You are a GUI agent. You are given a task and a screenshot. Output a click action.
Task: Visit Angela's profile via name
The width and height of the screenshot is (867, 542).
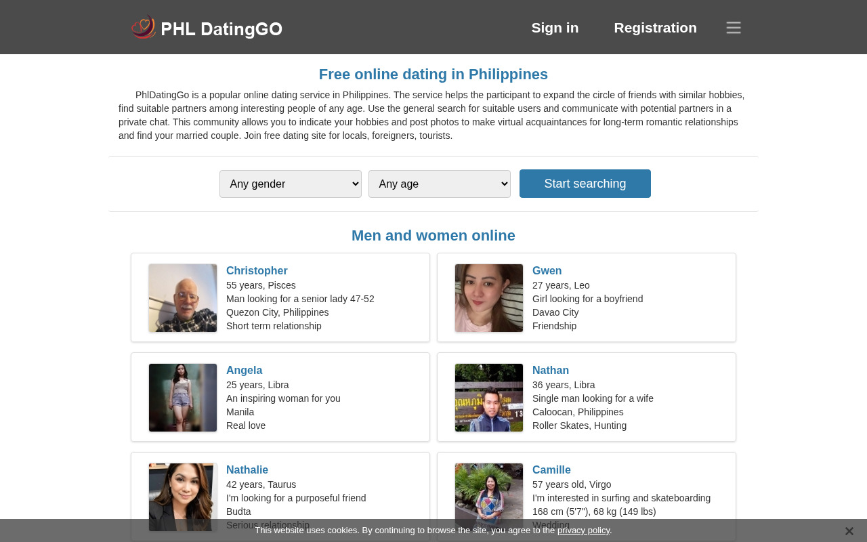click(244, 371)
